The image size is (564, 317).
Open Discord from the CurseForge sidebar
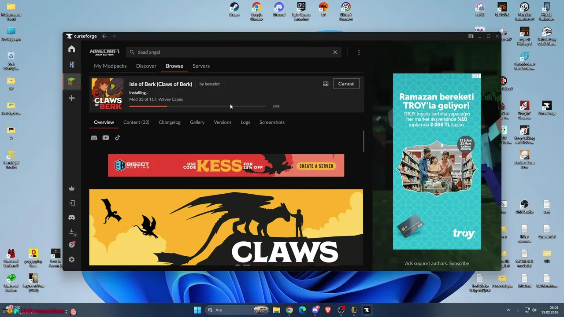(71, 217)
